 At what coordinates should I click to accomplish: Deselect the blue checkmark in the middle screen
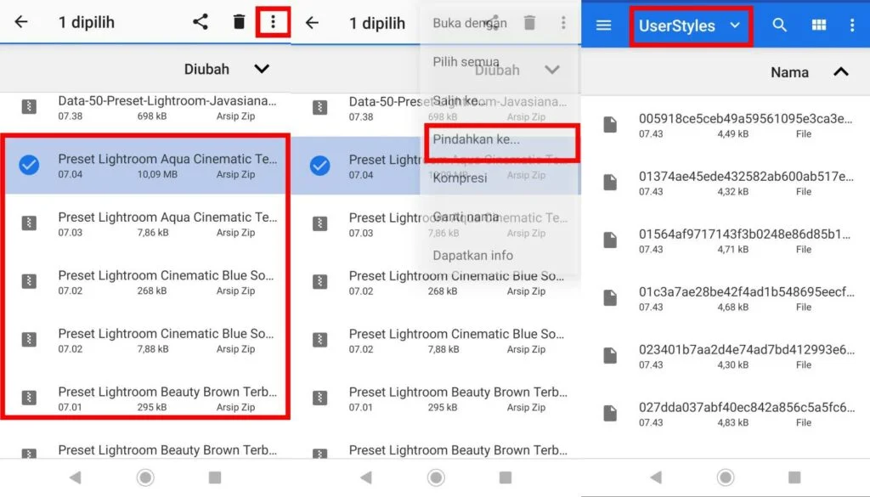(320, 166)
